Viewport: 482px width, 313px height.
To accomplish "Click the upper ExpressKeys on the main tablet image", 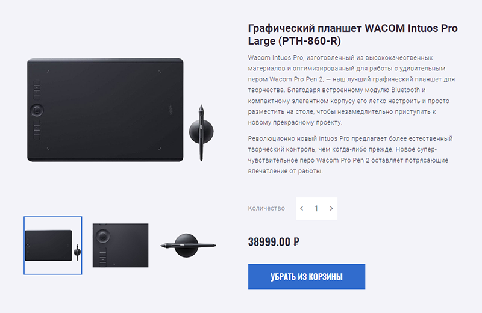I will click(37, 90).
